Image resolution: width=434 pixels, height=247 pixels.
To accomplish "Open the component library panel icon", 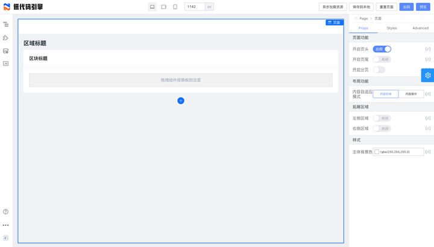I will (x=5, y=37).
